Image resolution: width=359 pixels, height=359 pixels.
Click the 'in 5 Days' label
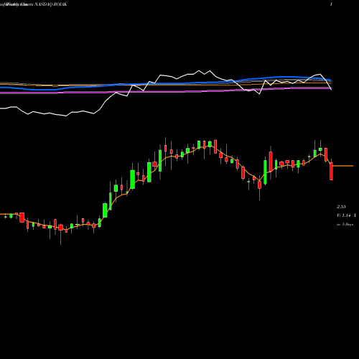click(345, 224)
